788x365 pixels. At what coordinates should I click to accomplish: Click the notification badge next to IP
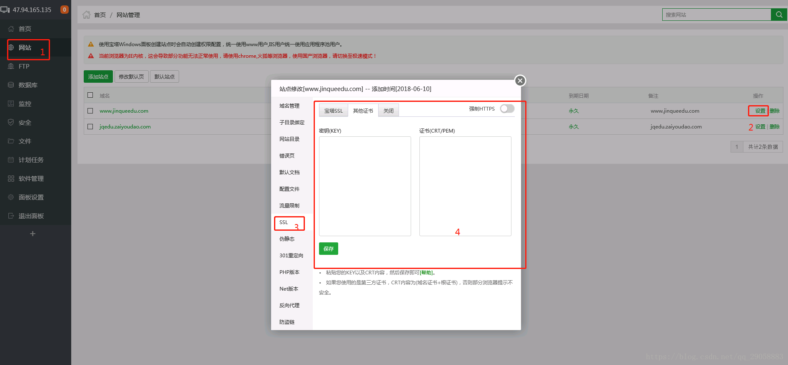65,10
